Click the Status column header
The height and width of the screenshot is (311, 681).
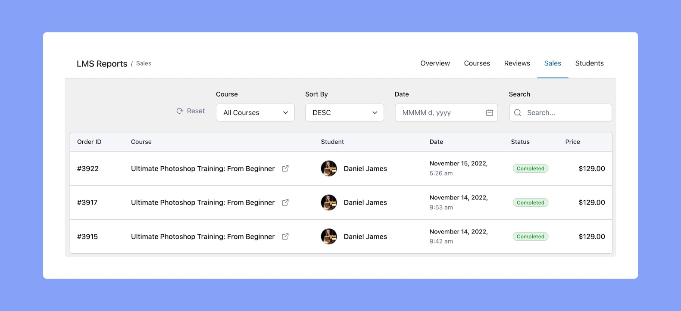pos(520,142)
